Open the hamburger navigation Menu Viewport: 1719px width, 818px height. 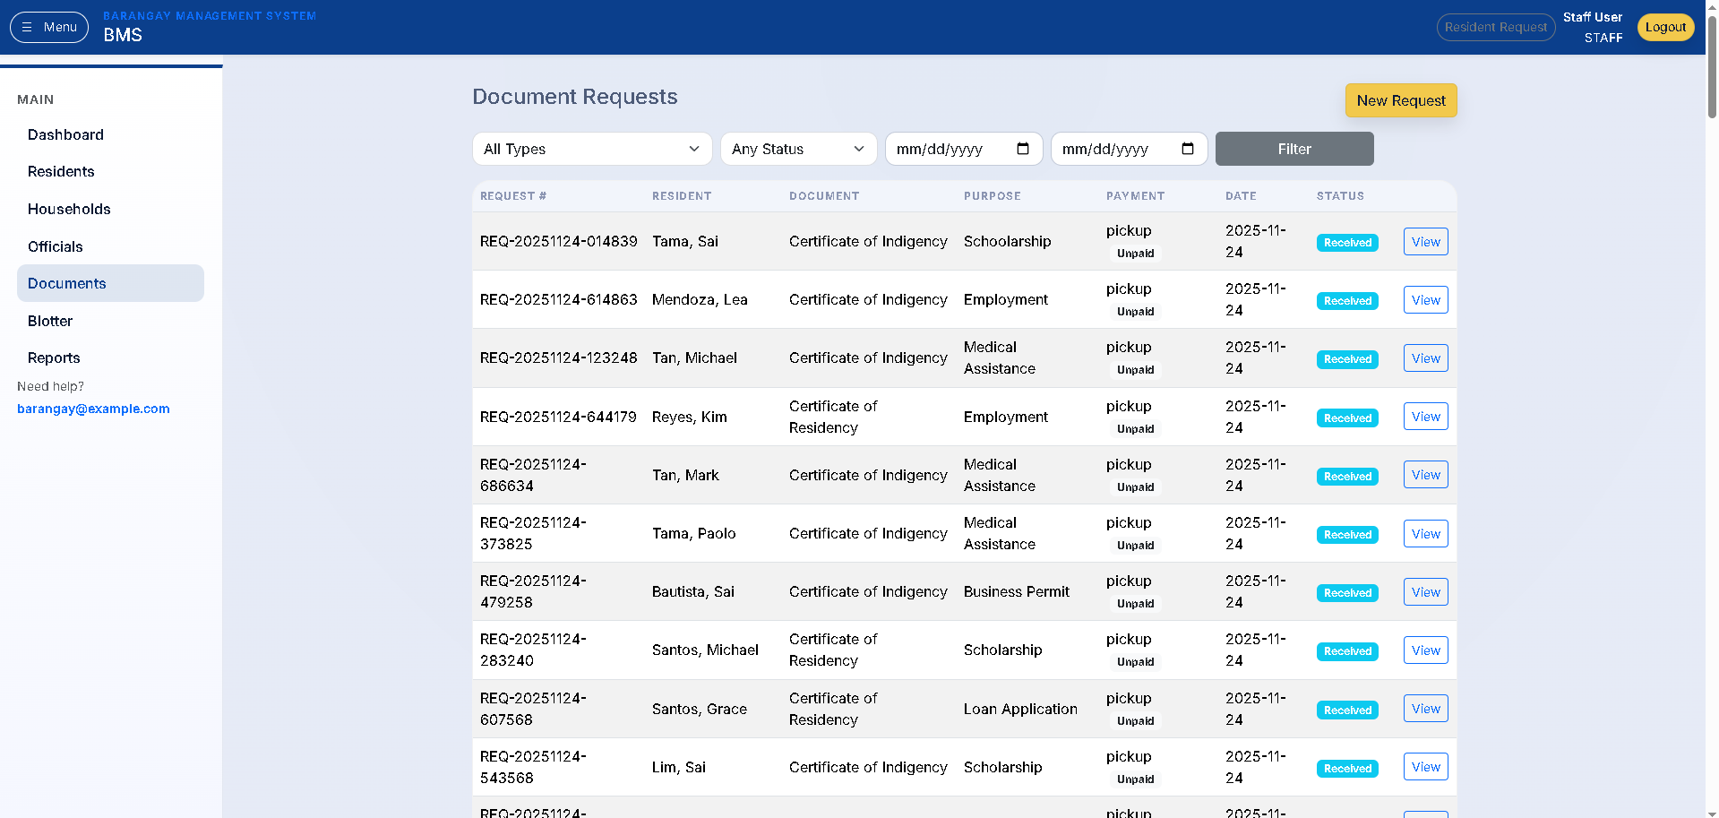coord(48,27)
